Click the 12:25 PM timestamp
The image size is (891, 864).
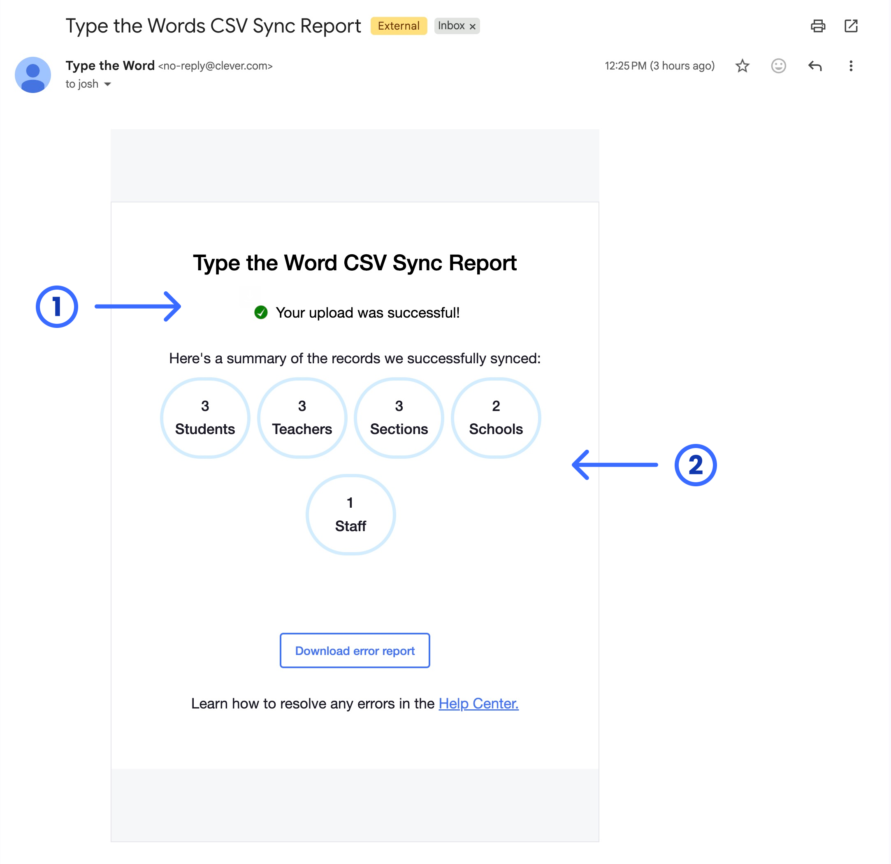pyautogui.click(x=659, y=66)
